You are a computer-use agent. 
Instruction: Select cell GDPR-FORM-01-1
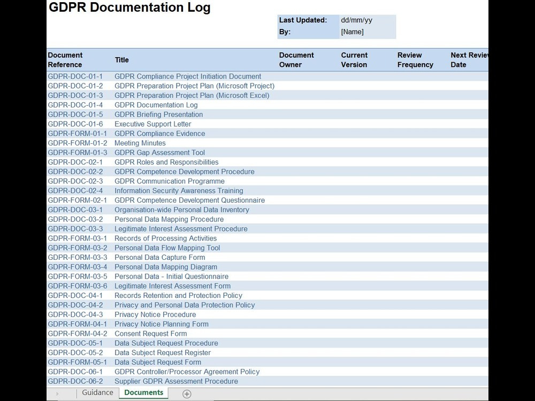coord(78,134)
